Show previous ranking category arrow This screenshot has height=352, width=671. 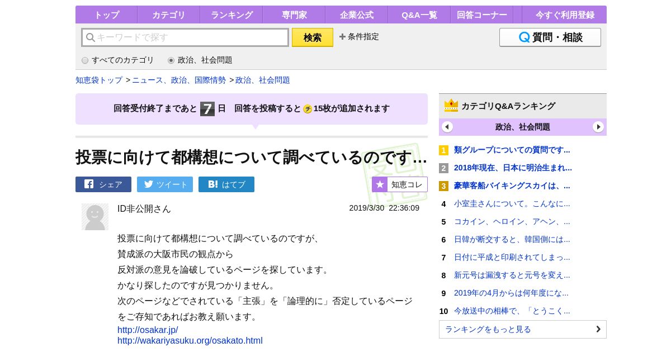(x=447, y=127)
